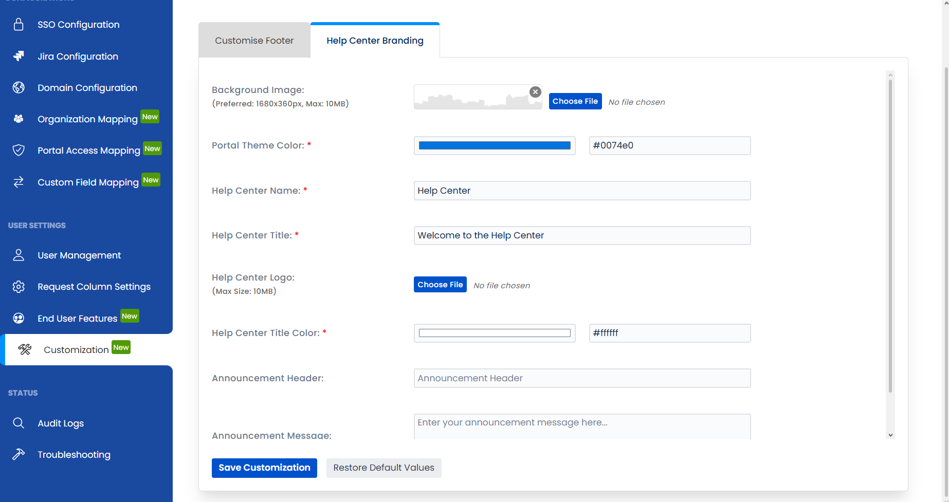Viewport: 949px width, 502px height.
Task: Click the #ffffff title color hex field
Action: [669, 333]
